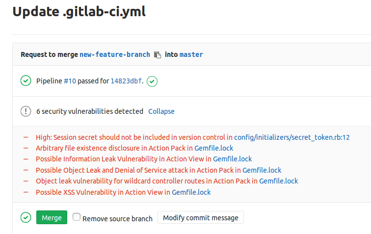The width and height of the screenshot is (371, 234).
Task: Click the green check icon beside the Merge button
Action: pyautogui.click(x=26, y=217)
